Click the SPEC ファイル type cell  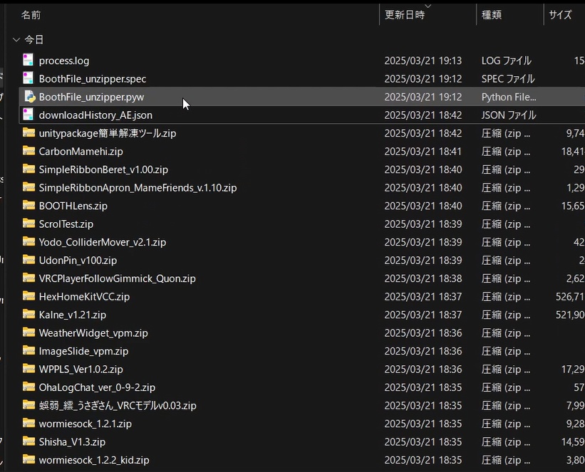pos(508,79)
